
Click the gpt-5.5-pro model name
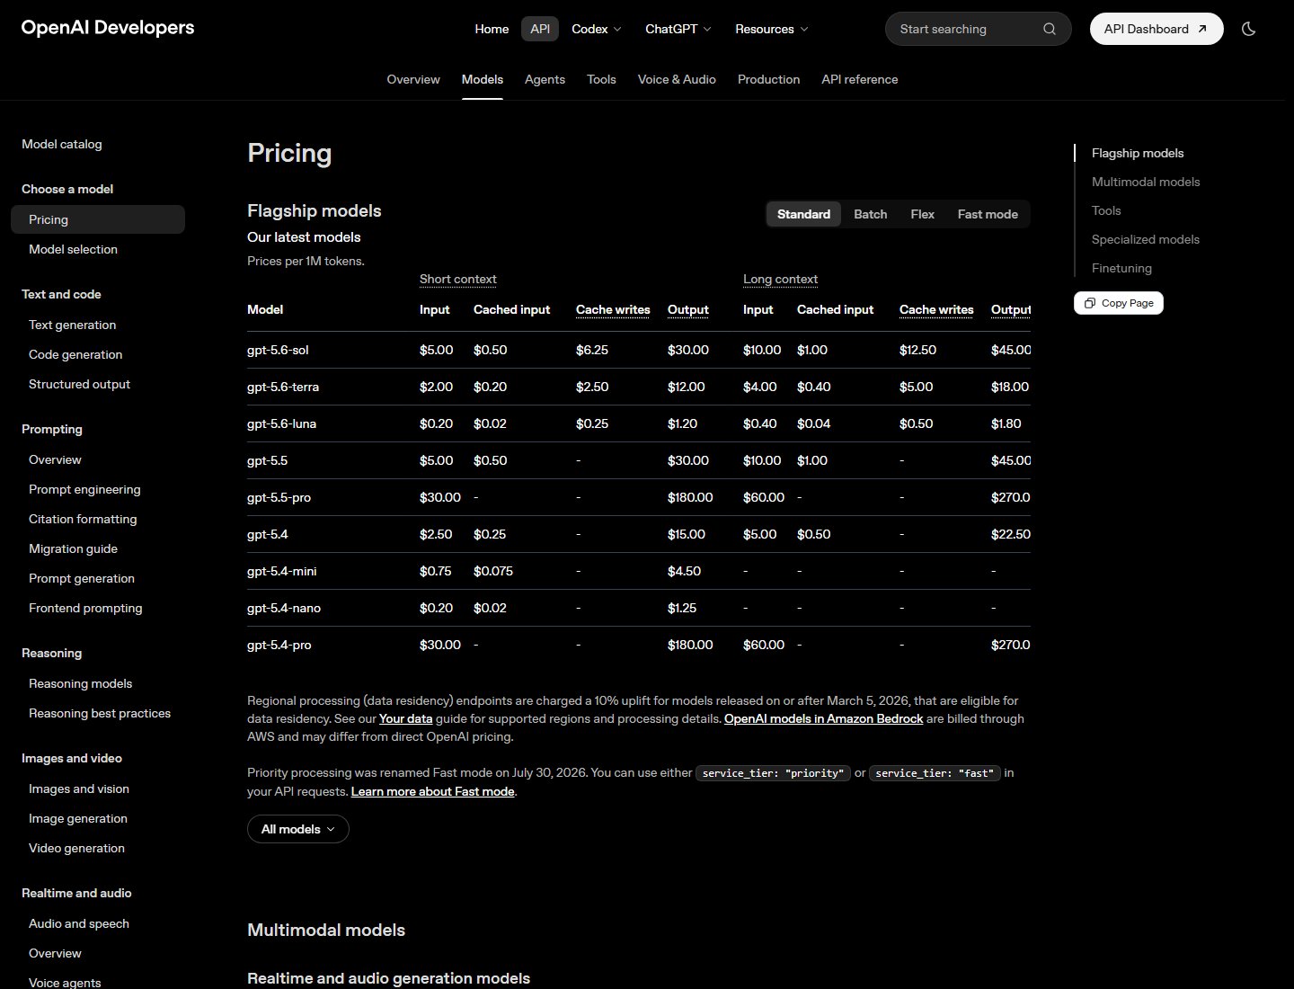[x=279, y=497]
